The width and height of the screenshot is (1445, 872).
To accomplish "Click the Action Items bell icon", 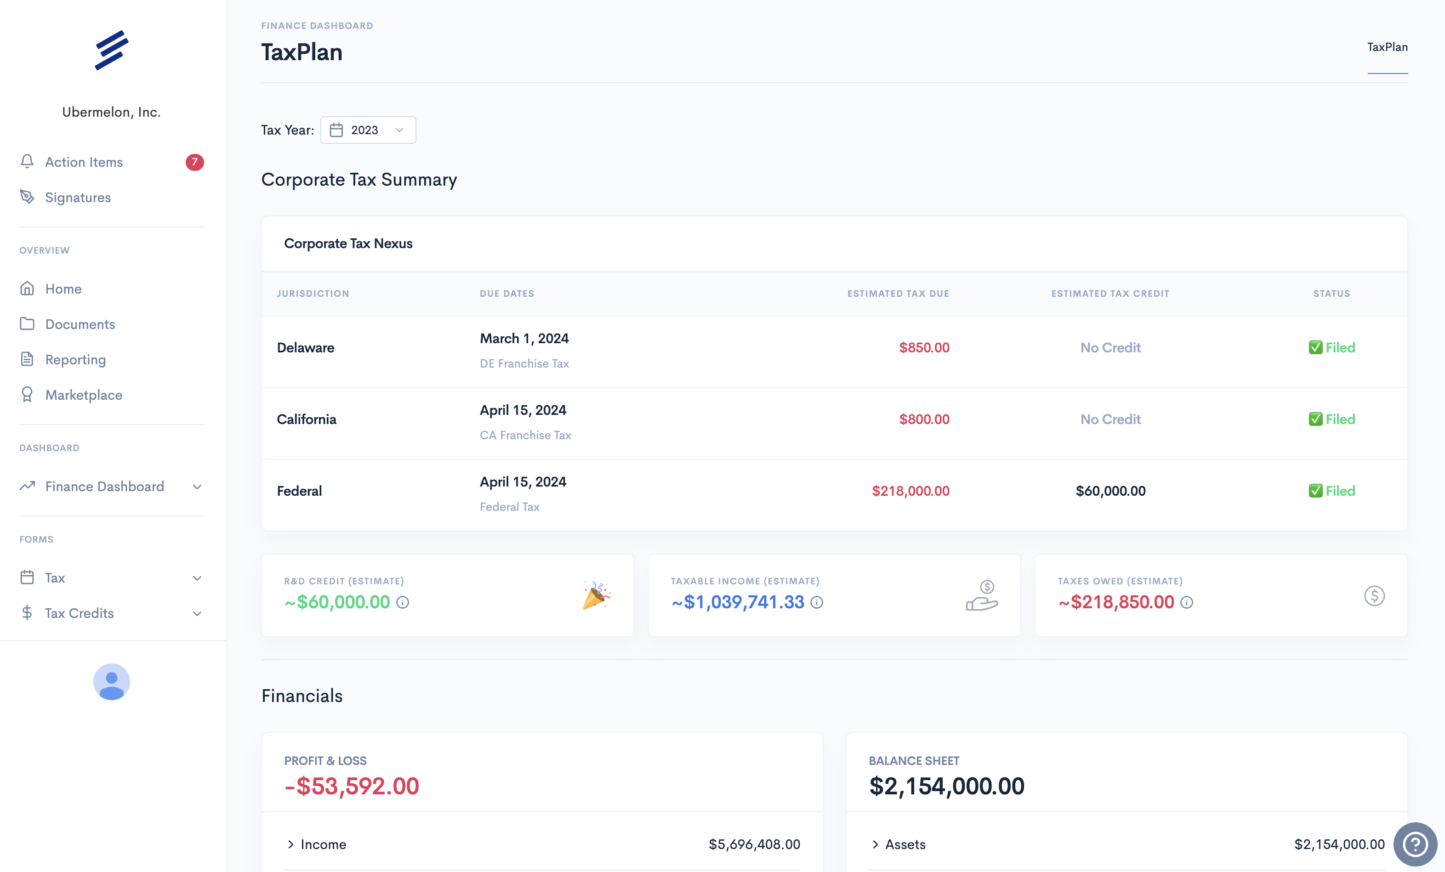I will coord(27,161).
